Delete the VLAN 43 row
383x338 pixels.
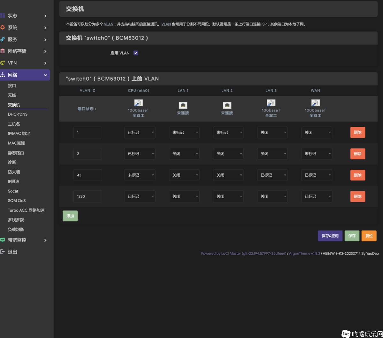pyautogui.click(x=357, y=175)
